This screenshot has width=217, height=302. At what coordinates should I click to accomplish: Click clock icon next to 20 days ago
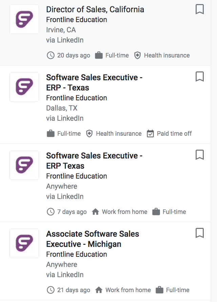click(x=51, y=55)
